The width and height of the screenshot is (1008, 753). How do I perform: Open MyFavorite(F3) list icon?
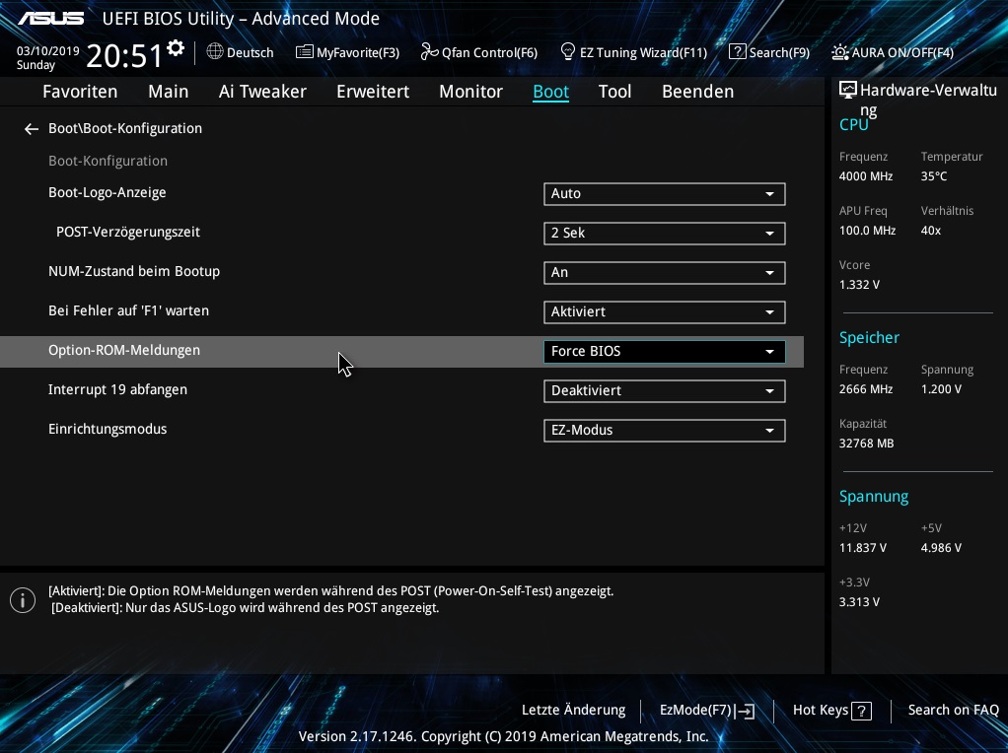click(x=304, y=52)
